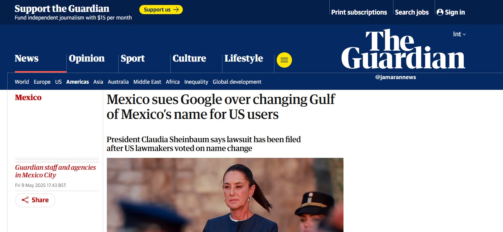Open the Middle East subsection
Viewport: 503px width, 232px height.
click(x=147, y=82)
